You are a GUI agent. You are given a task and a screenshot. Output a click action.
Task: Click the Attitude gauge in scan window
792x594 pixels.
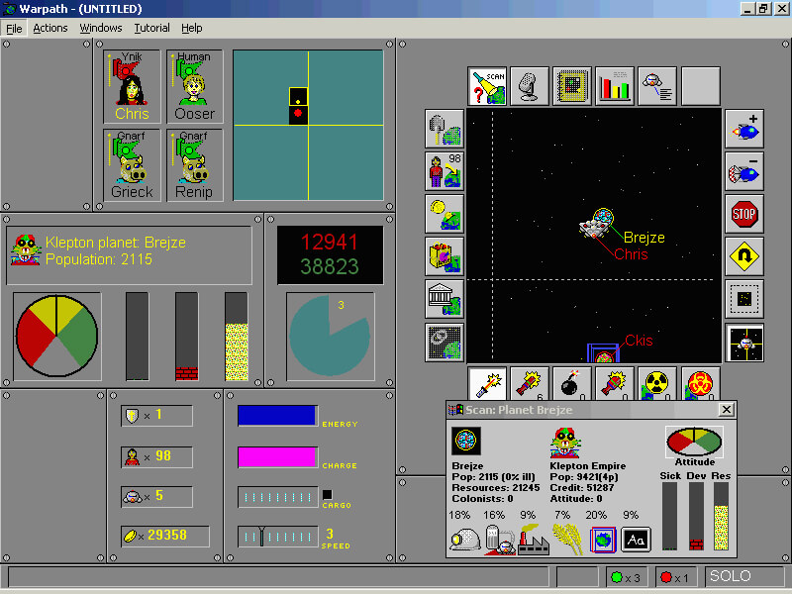pos(693,443)
